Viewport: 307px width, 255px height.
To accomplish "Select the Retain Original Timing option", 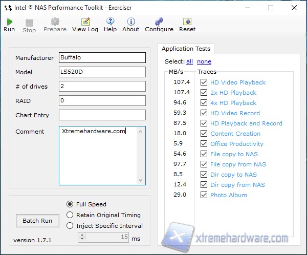I will 70,215.
